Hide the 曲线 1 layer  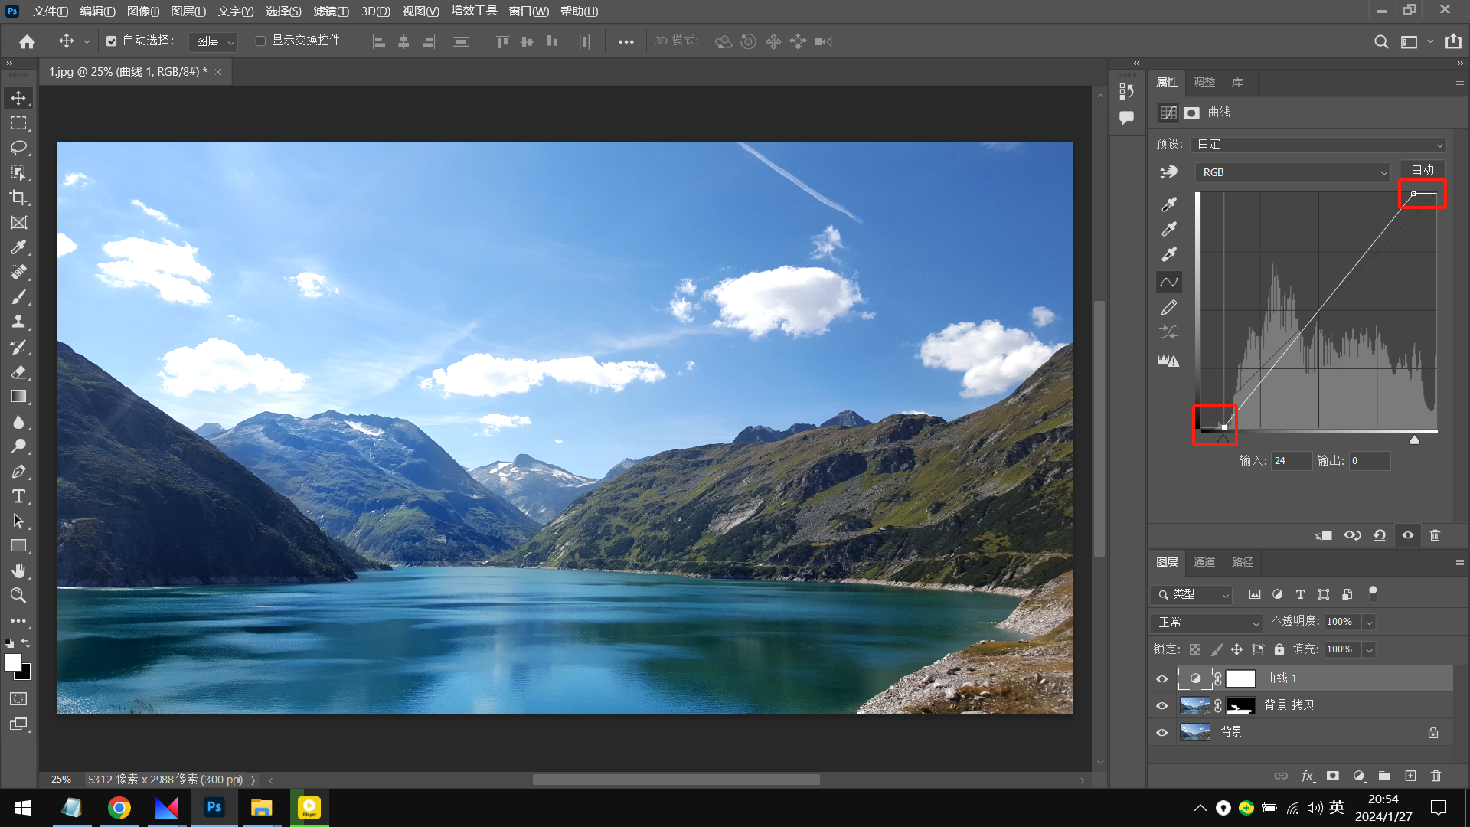[1161, 678]
